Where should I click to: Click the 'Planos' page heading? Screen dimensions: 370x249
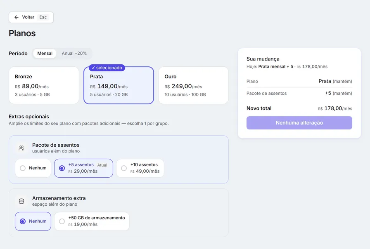coord(22,33)
